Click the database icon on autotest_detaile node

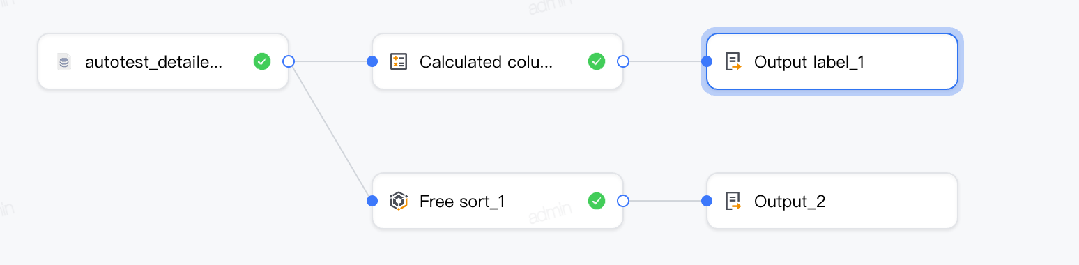[x=64, y=62]
